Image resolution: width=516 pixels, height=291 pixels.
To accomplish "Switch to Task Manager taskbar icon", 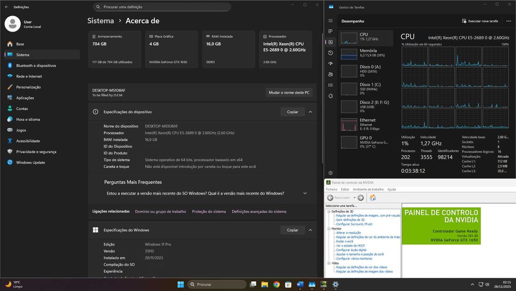I will 312,284.
